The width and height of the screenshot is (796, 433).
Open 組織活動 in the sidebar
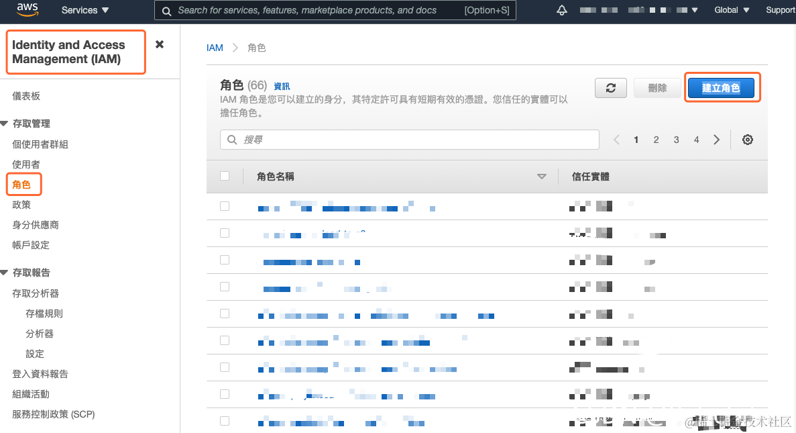pyautogui.click(x=31, y=394)
